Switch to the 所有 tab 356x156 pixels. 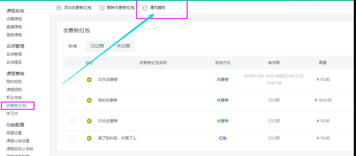[x=73, y=46]
